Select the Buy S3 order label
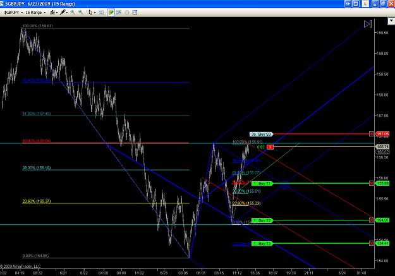 point(262,135)
